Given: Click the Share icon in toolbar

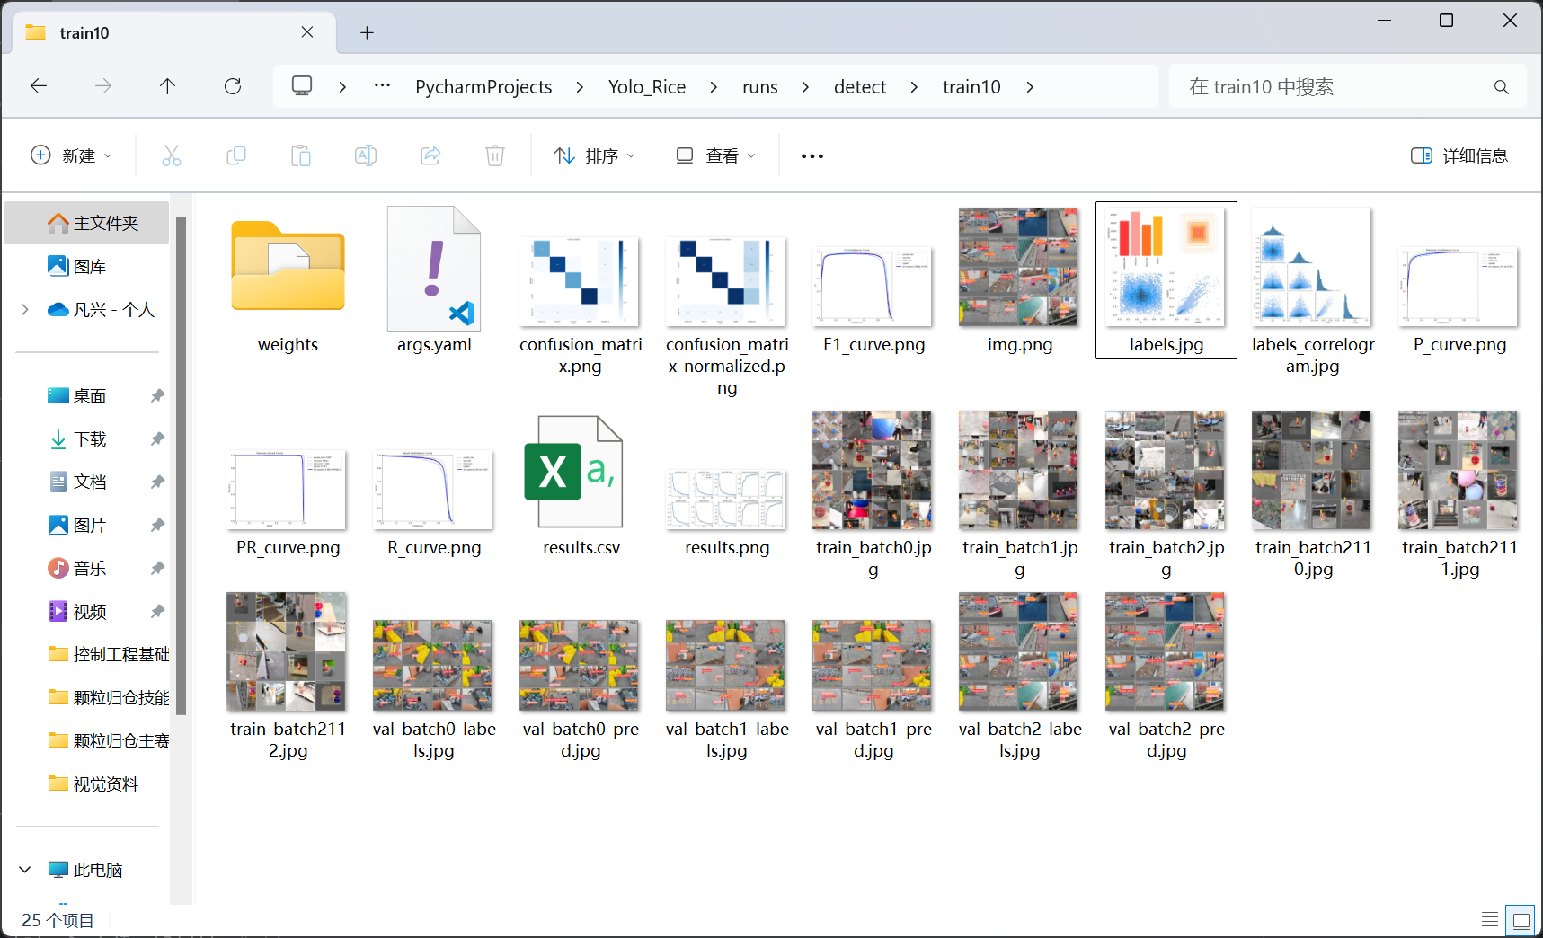Looking at the screenshot, I should click(430, 155).
